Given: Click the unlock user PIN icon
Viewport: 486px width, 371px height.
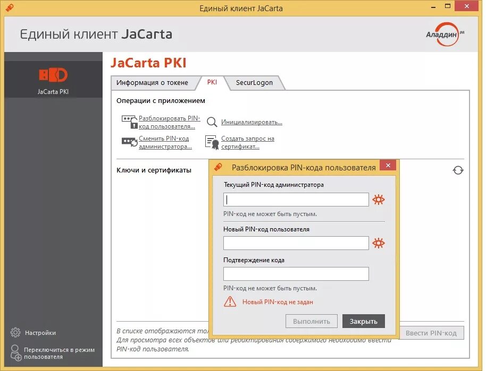Looking at the screenshot, I should coord(129,122).
